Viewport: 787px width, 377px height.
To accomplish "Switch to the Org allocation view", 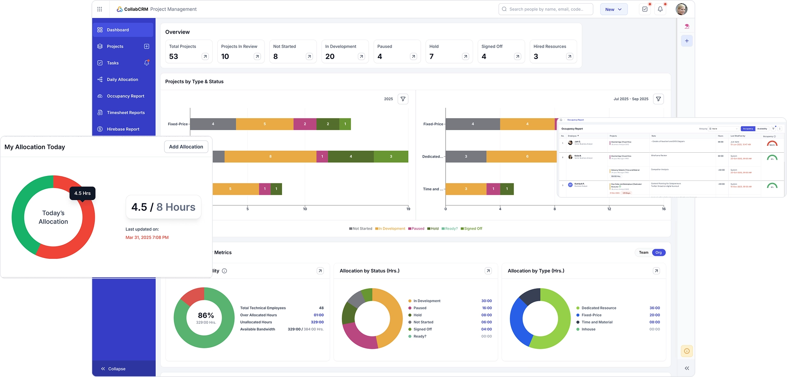I will pyautogui.click(x=658, y=253).
